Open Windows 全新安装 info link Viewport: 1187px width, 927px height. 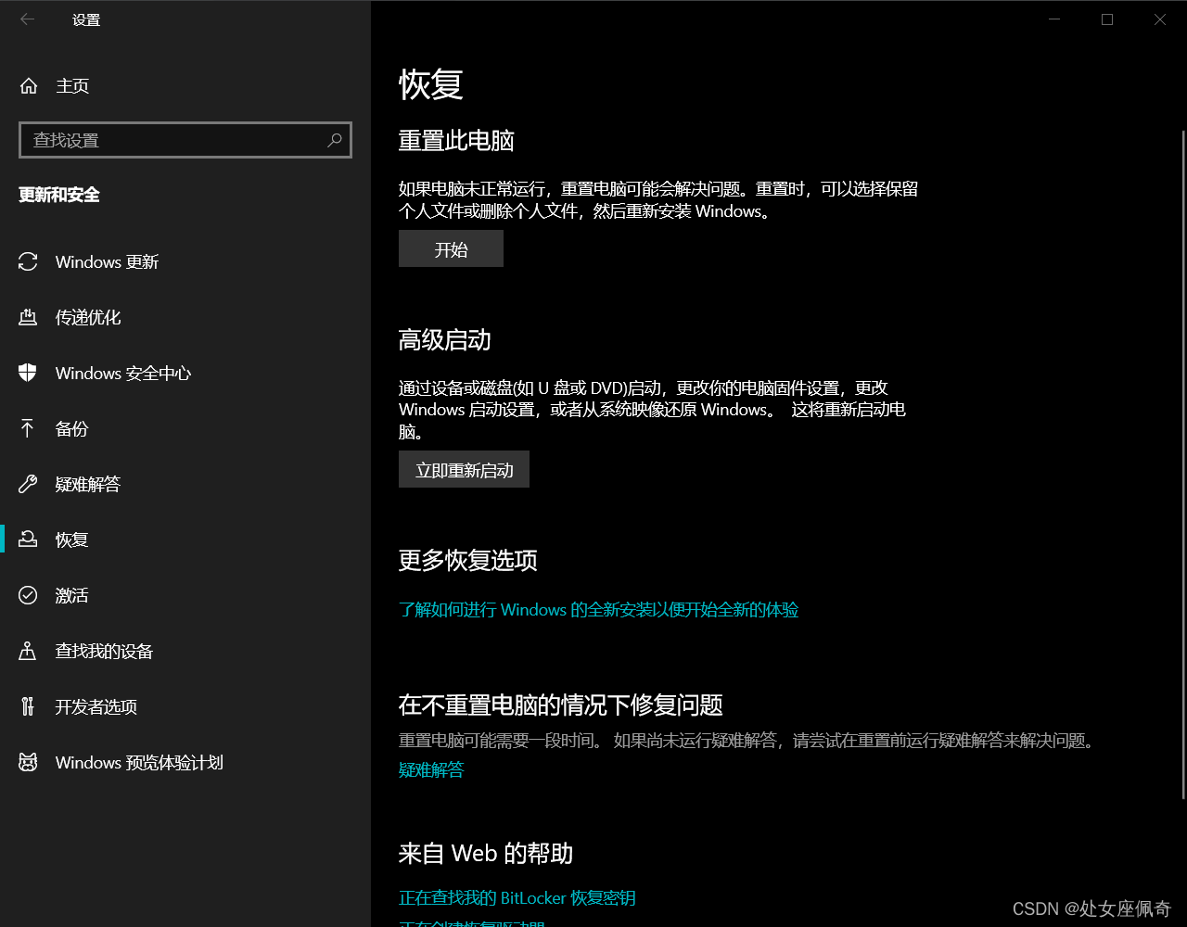[598, 610]
